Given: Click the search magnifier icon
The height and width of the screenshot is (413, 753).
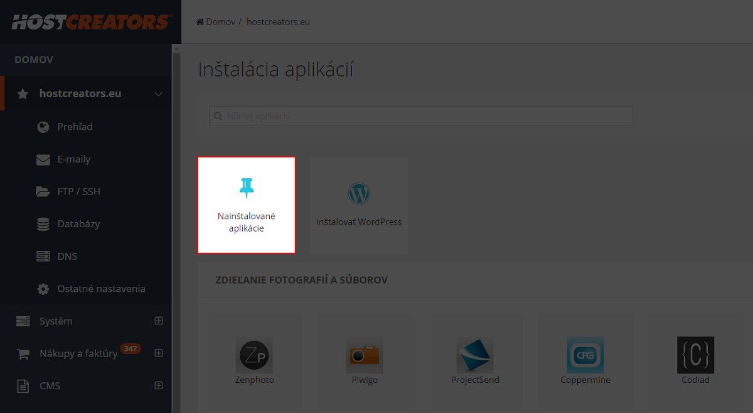Looking at the screenshot, I should (218, 116).
